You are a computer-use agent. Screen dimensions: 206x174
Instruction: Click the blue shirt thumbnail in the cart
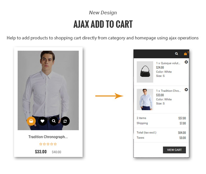click(145, 100)
